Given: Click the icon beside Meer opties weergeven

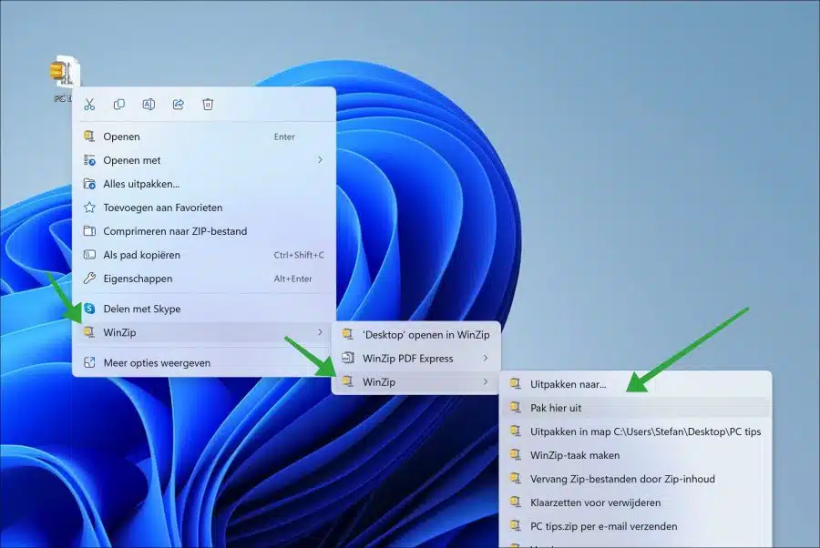Looking at the screenshot, I should 89,362.
